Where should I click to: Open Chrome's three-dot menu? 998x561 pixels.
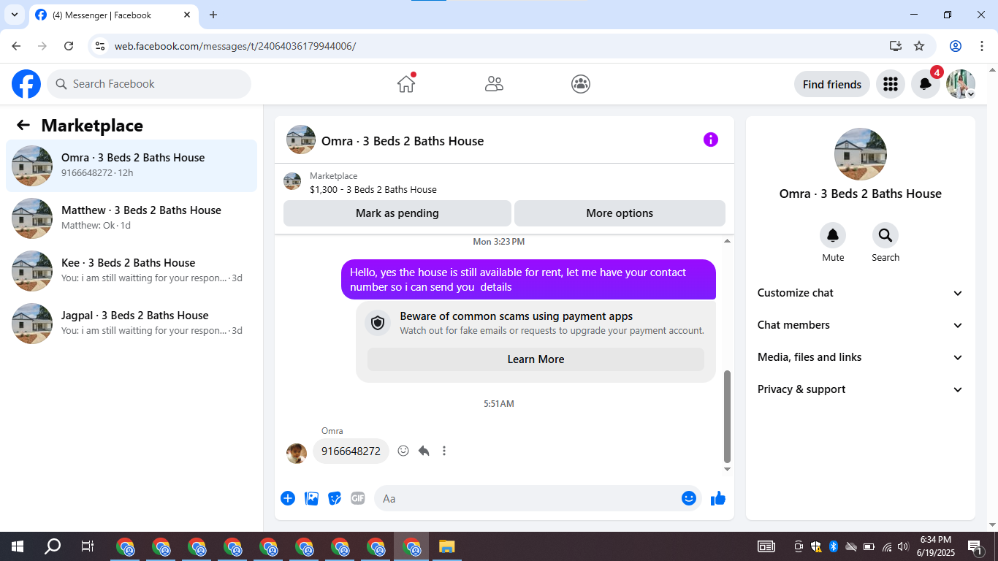980,46
